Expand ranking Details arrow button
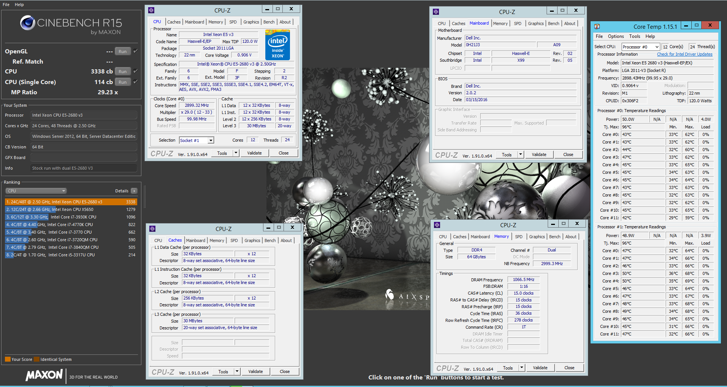The width and height of the screenshot is (727, 387). pyautogui.click(x=134, y=191)
